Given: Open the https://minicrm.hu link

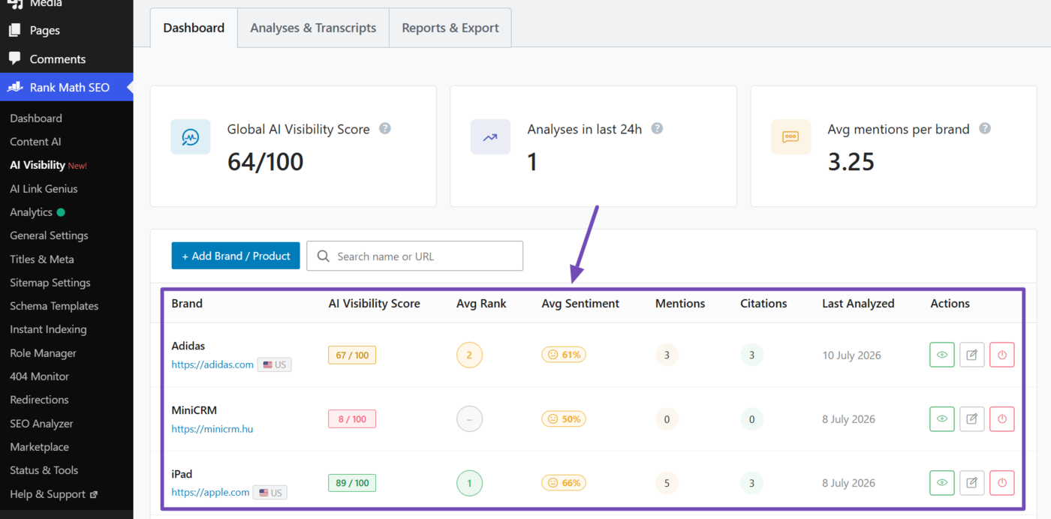Looking at the screenshot, I should coord(212,429).
